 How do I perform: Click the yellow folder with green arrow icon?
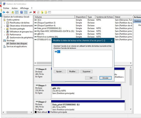point(42,12)
